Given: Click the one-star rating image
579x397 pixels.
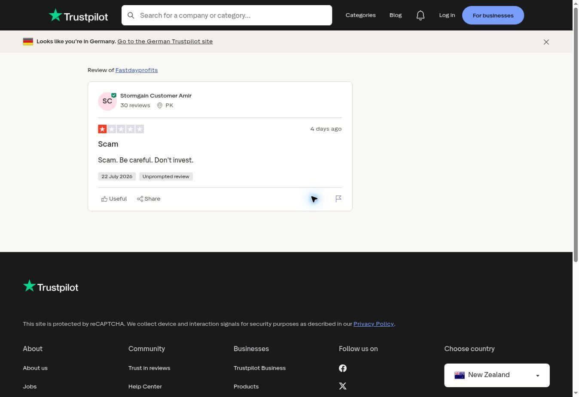Looking at the screenshot, I should coord(121,129).
